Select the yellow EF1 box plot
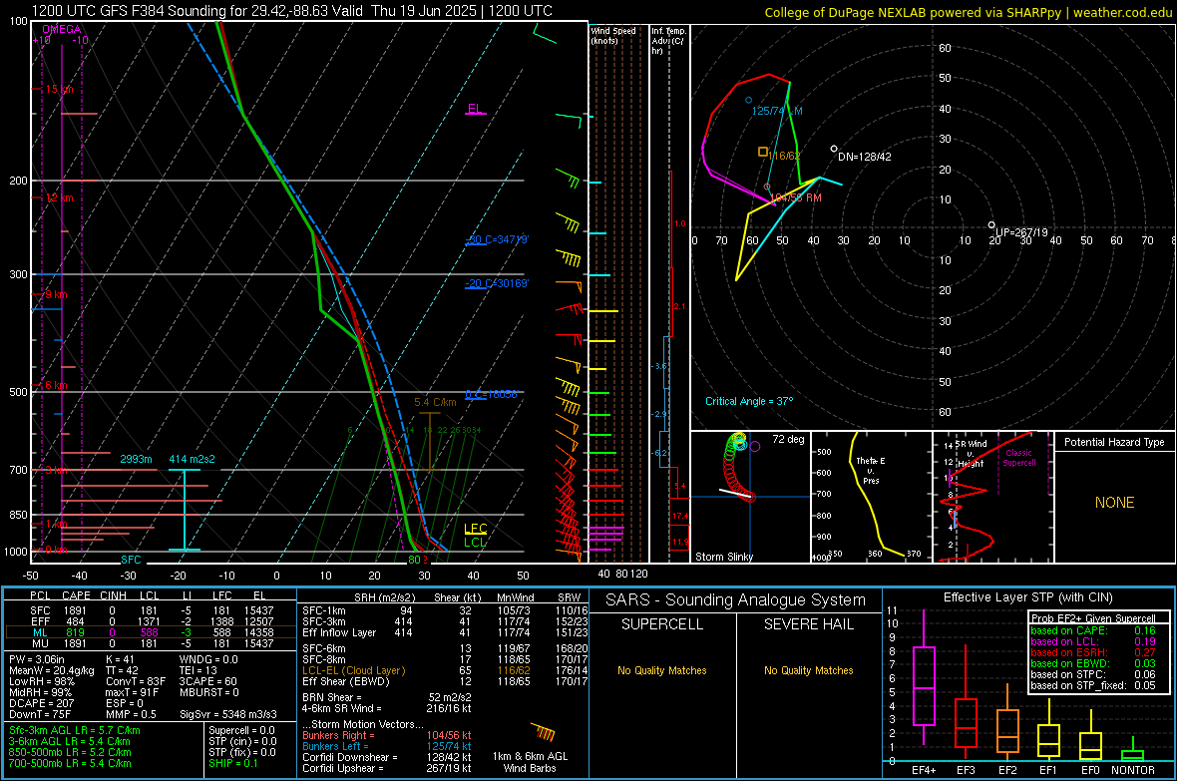 (x=1048, y=740)
